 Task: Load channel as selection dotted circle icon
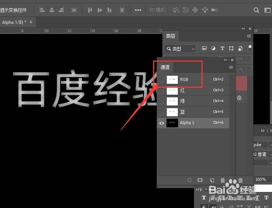[189, 180]
